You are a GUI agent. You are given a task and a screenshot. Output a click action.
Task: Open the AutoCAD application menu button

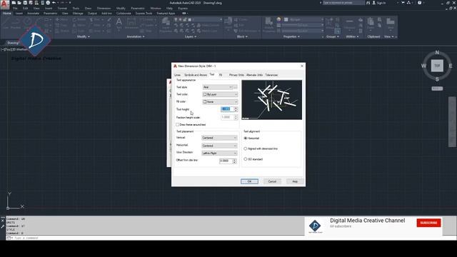point(4,4)
